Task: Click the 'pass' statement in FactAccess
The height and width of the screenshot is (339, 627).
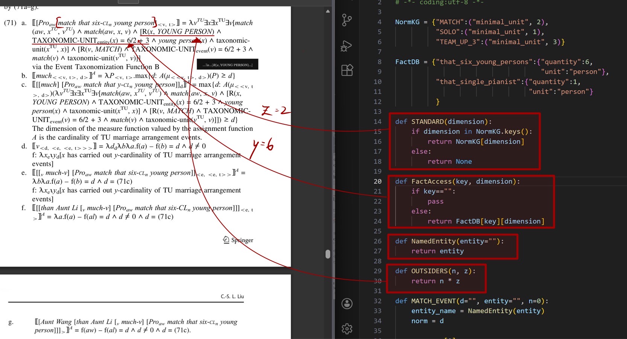Action: (436, 201)
